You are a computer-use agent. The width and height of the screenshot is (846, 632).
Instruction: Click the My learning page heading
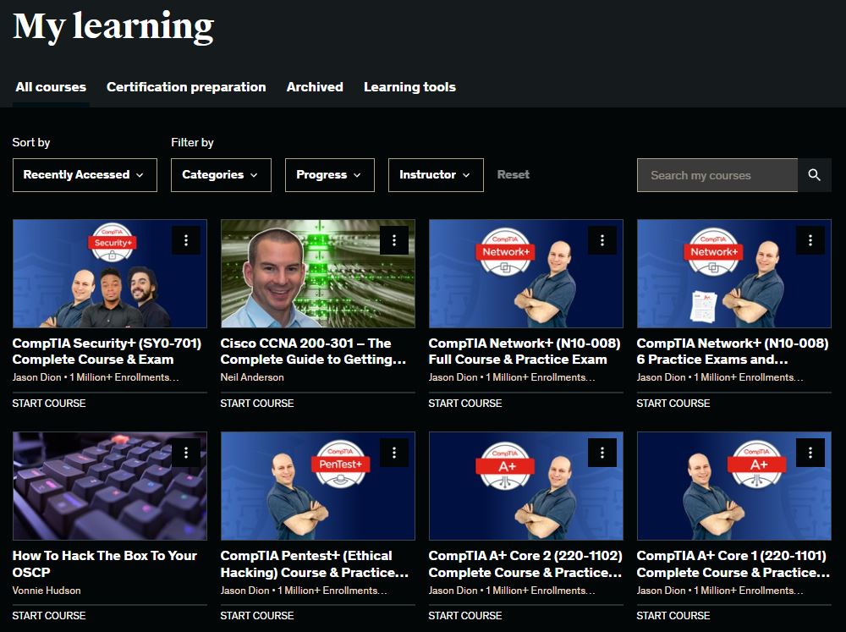click(113, 26)
